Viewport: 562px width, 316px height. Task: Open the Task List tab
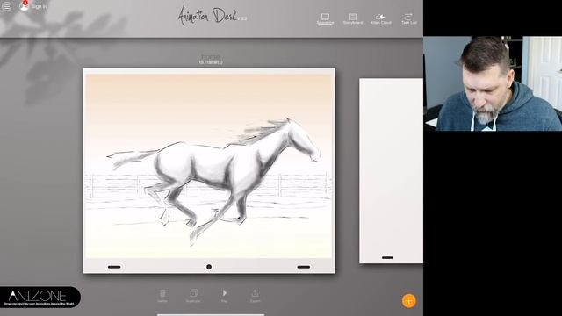[x=408, y=19]
